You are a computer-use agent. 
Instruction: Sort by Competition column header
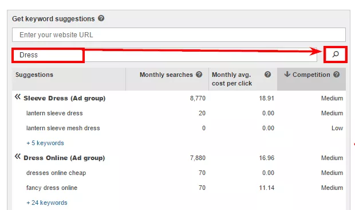311,79
